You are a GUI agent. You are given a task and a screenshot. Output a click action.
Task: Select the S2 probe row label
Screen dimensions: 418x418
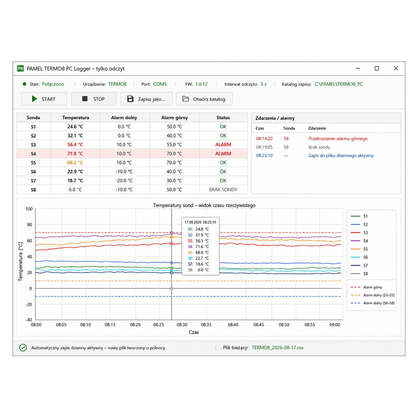coord(33,136)
